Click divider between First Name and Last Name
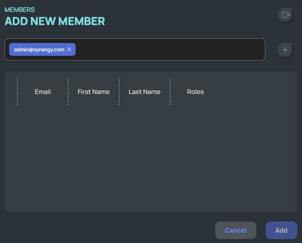 119,92
